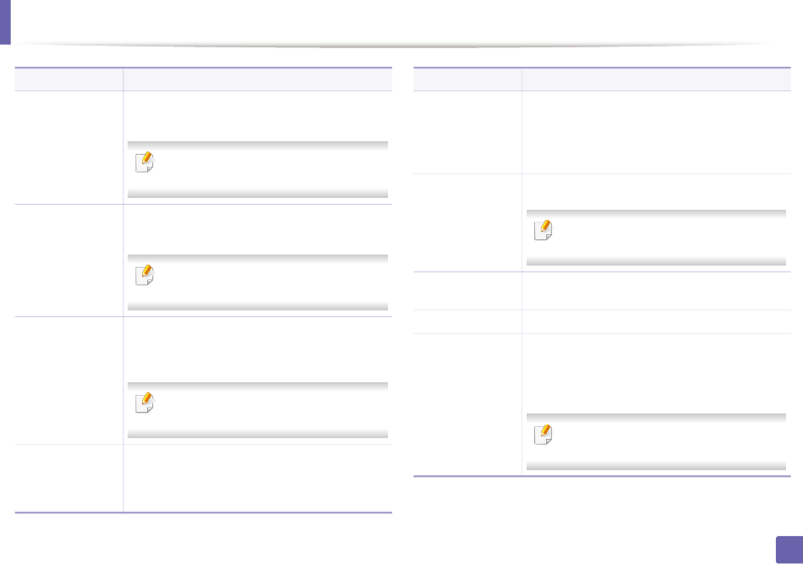803x570 pixels.
Task: Click the third row's description cell in right table
Action: click(x=657, y=291)
